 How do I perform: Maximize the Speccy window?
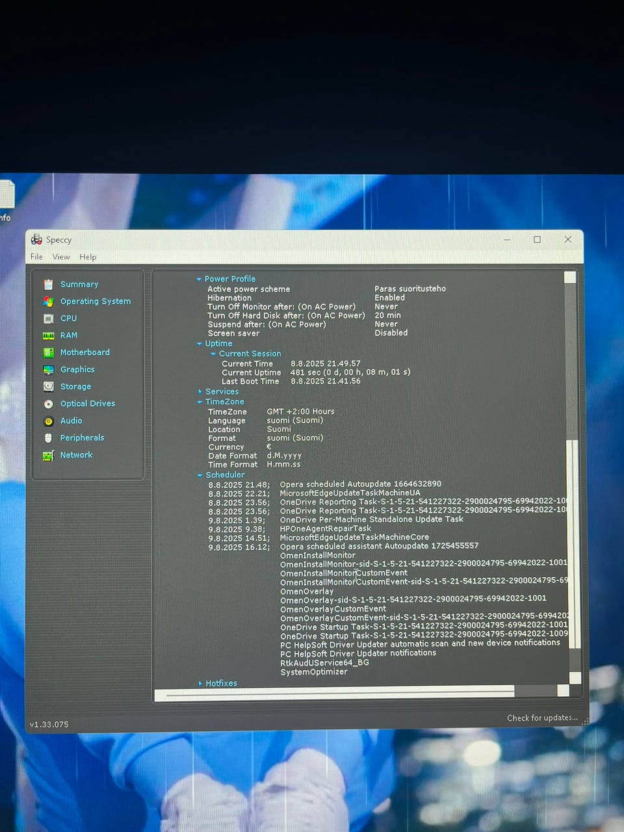click(537, 239)
